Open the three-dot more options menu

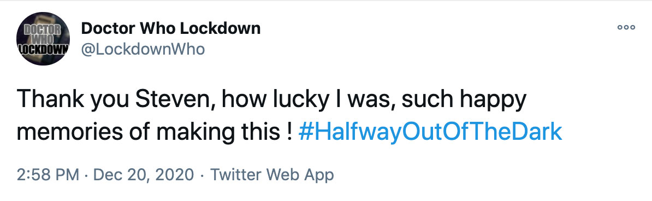click(626, 28)
